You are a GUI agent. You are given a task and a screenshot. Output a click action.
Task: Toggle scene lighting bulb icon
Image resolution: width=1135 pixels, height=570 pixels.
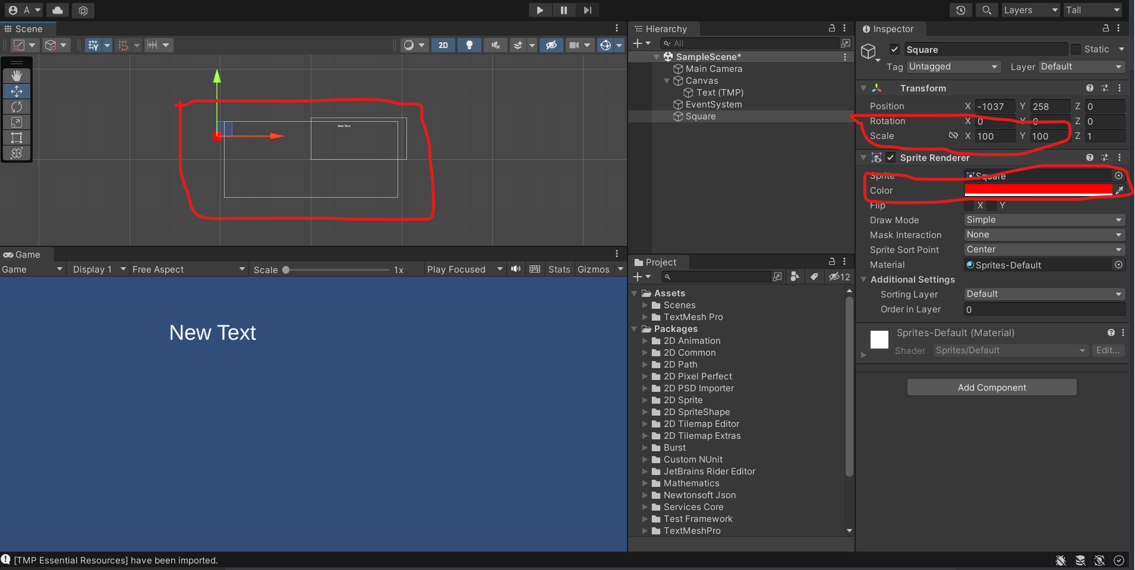coord(469,45)
